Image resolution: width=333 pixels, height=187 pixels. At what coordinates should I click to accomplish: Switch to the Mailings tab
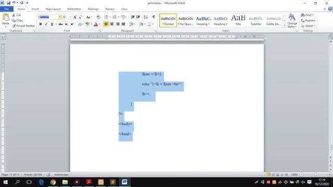click(93, 9)
